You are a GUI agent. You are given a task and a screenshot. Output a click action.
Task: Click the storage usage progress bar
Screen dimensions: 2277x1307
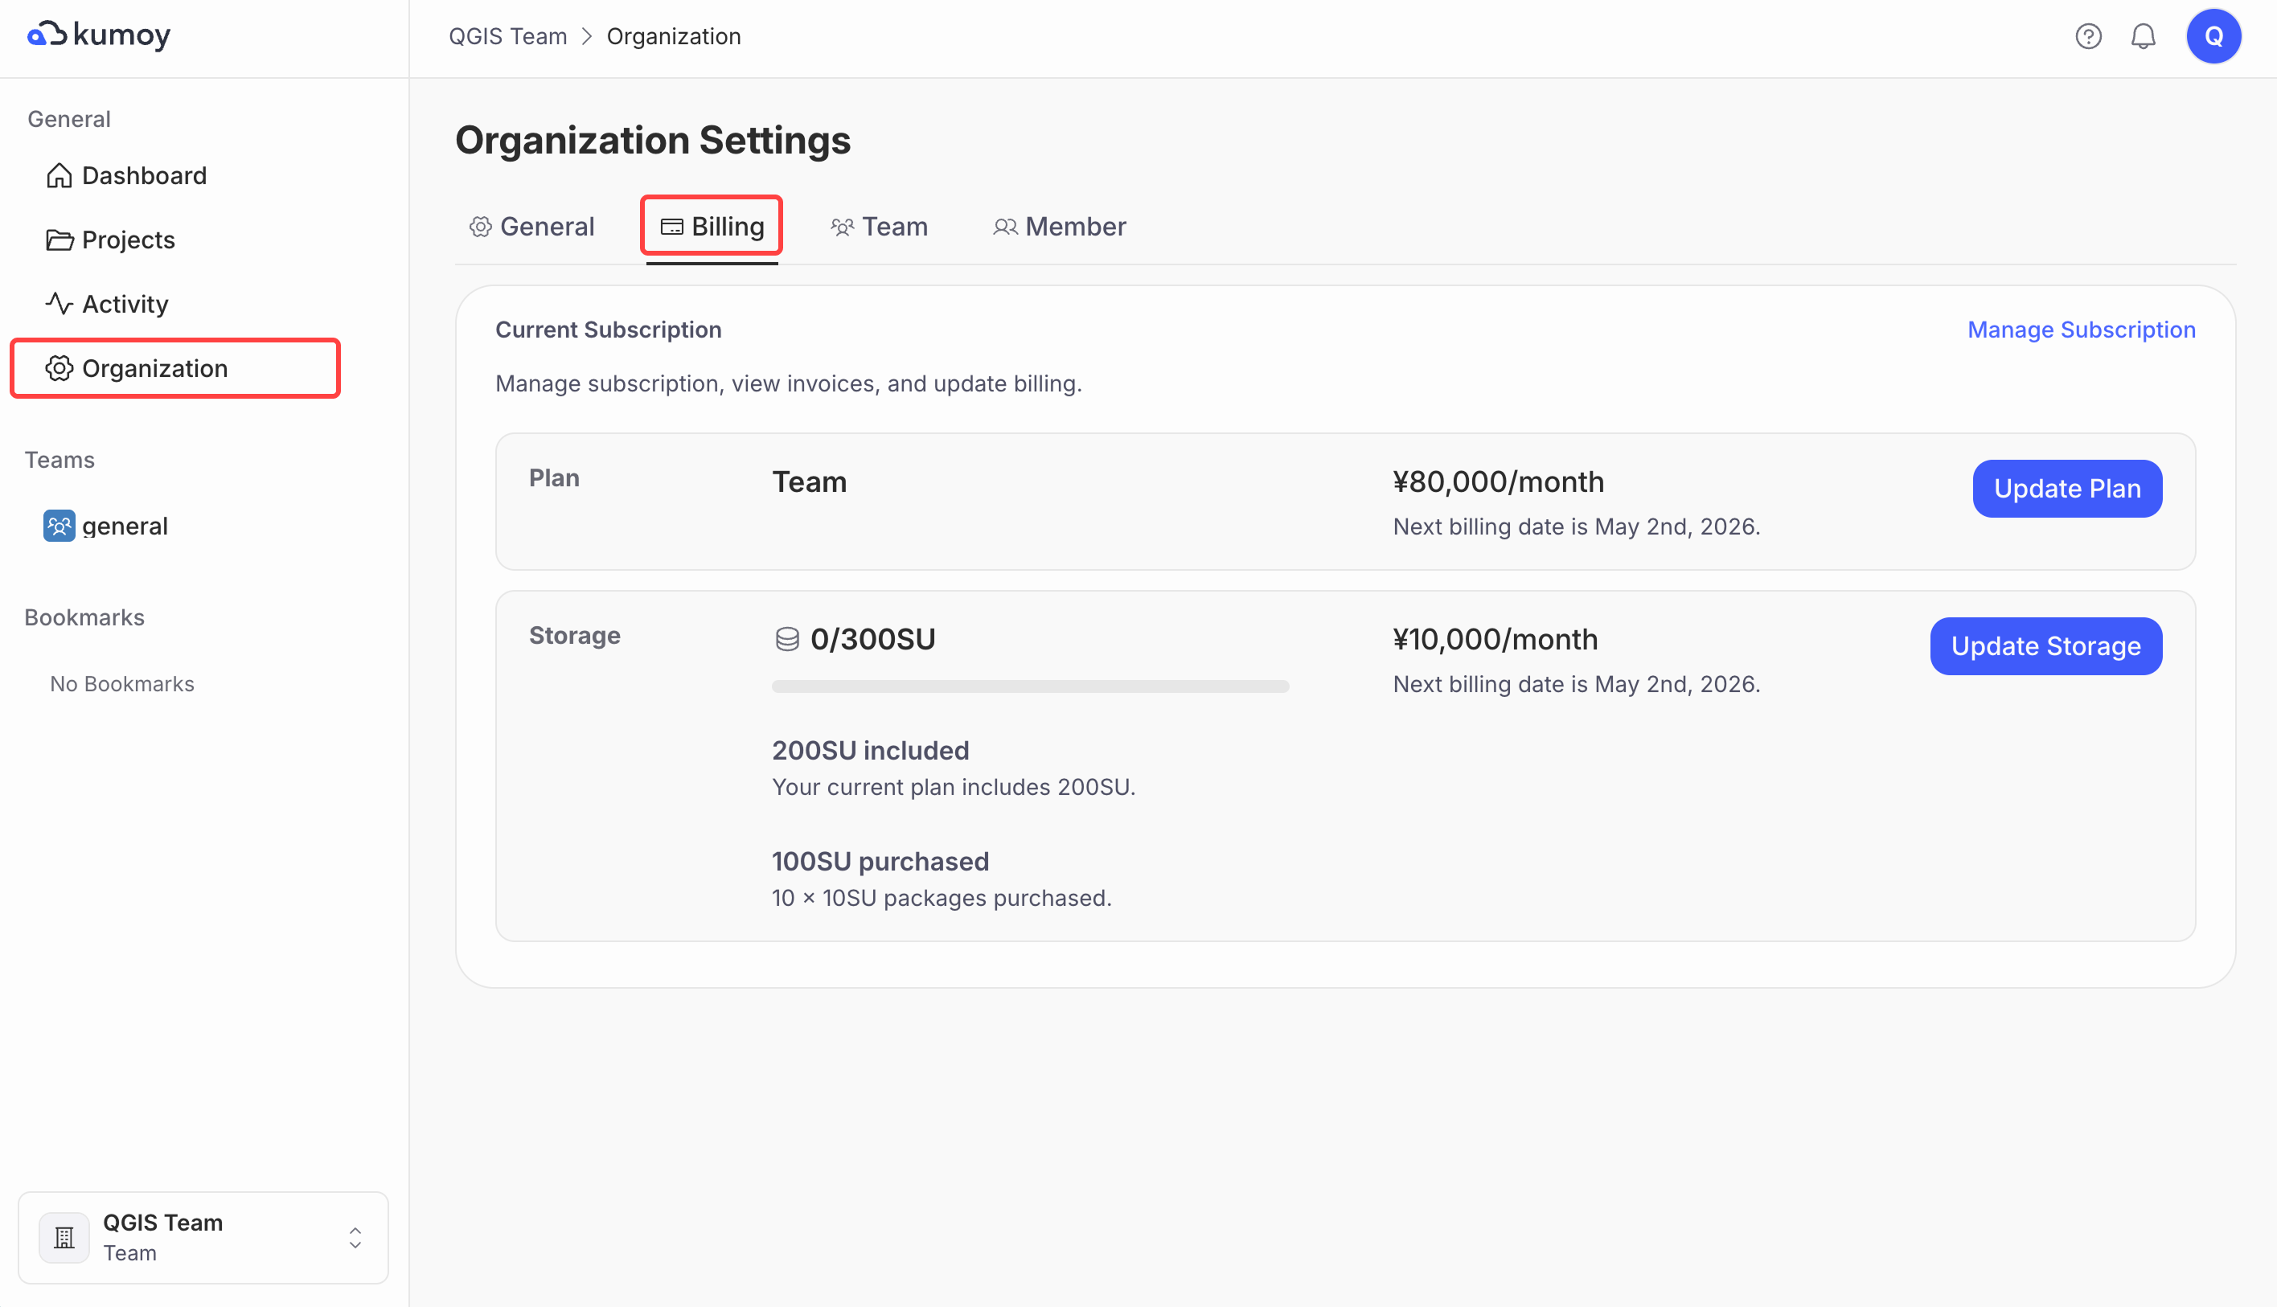click(1030, 685)
